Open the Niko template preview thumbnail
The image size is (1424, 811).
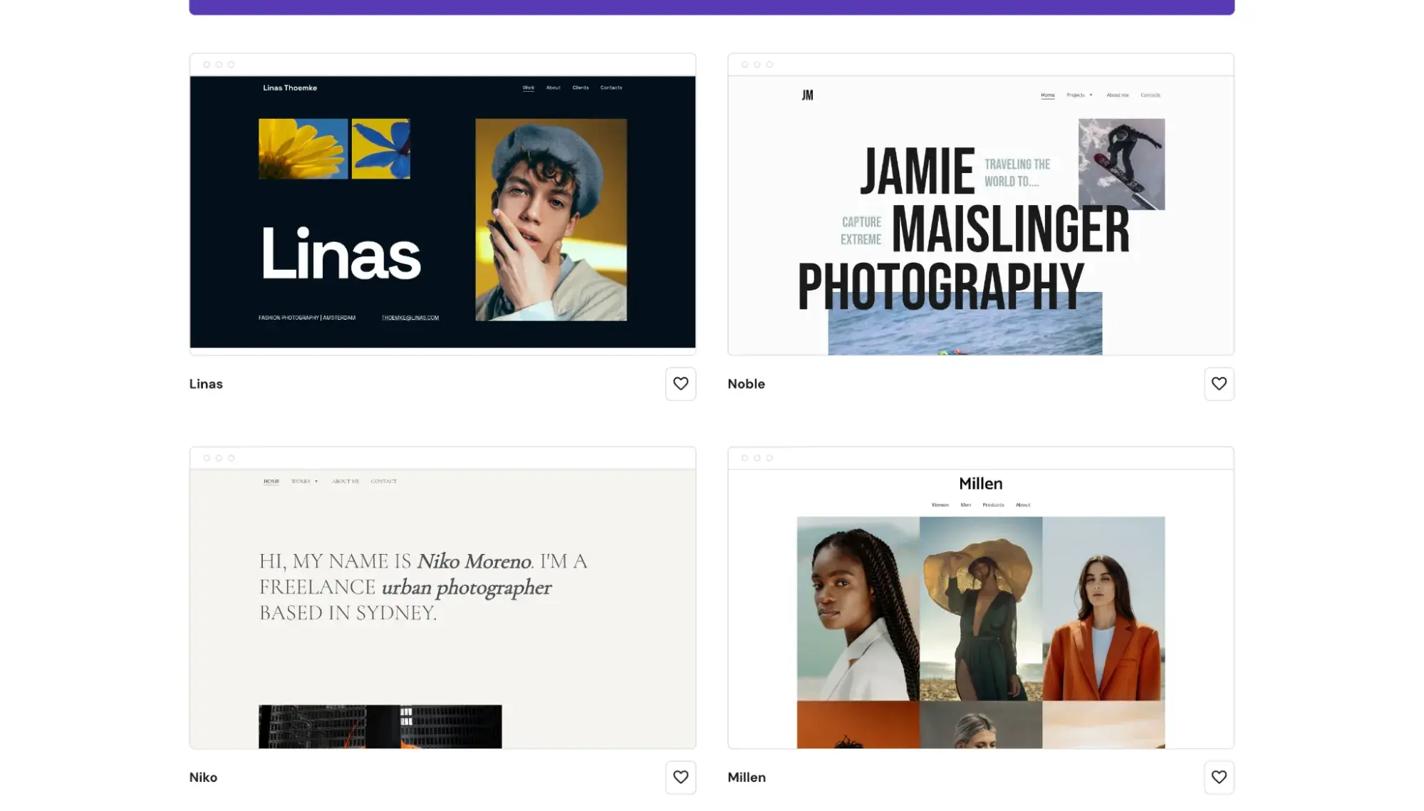coord(442,597)
